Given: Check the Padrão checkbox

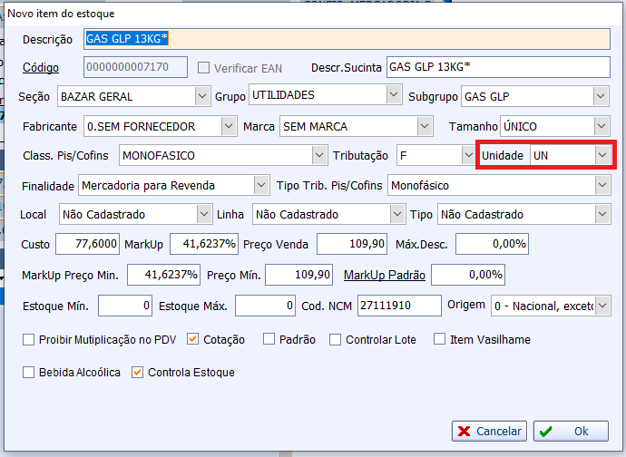Looking at the screenshot, I should [x=269, y=340].
